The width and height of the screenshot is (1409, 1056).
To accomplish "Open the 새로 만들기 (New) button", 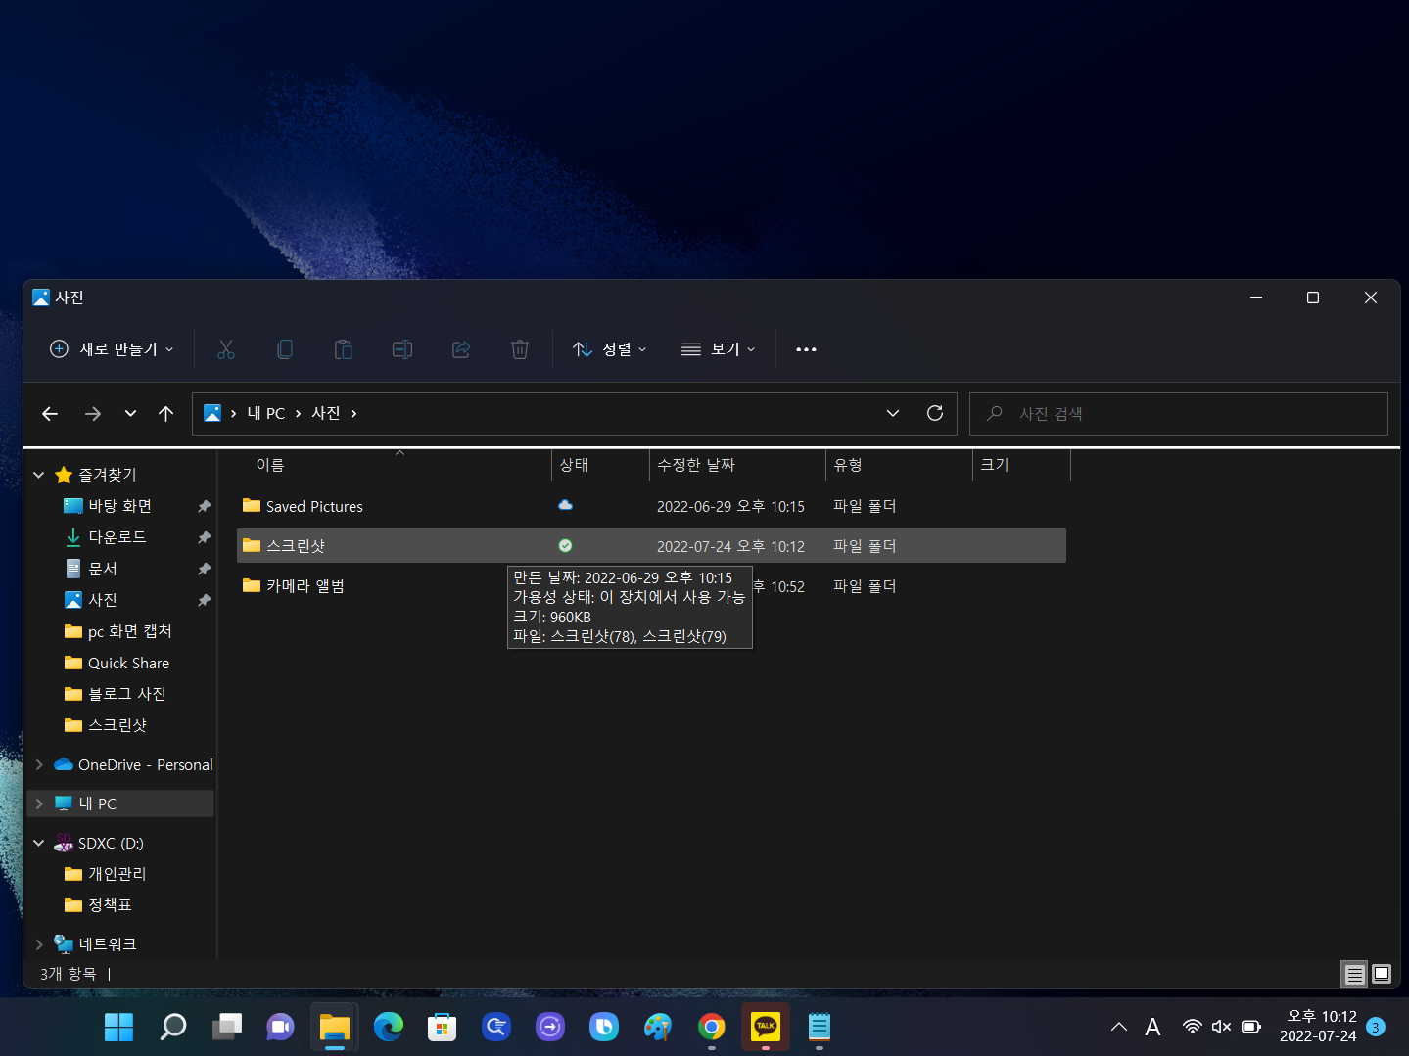I will 111,349.
